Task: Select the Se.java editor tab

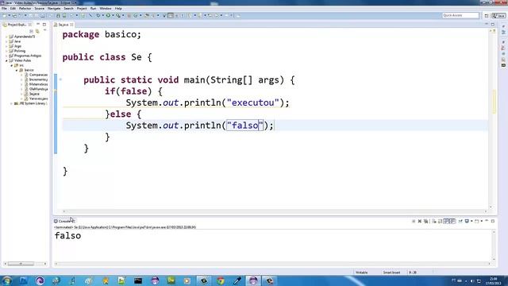Action: pos(63,25)
